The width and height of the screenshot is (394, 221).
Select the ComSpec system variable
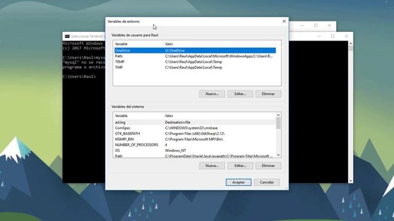[195, 128]
